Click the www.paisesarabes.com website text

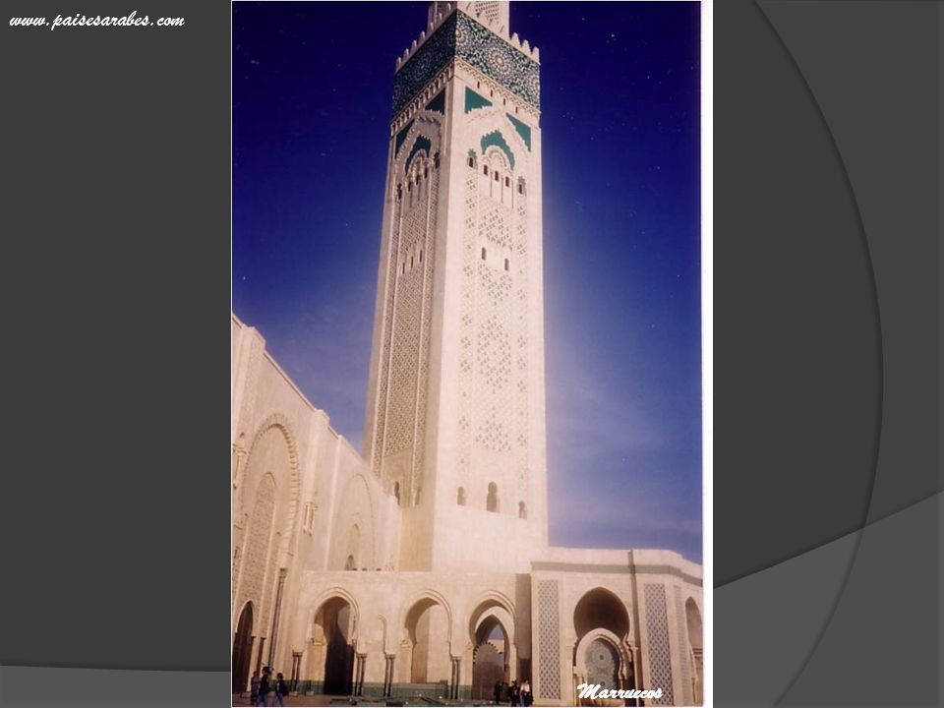point(97,21)
